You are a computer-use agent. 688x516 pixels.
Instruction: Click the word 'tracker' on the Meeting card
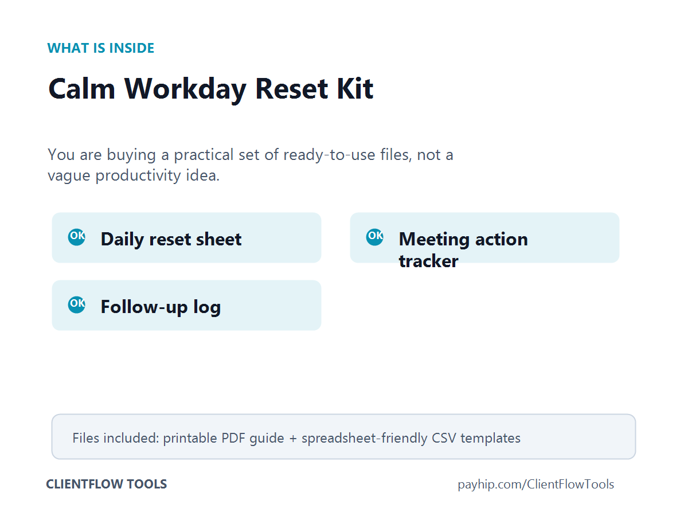(x=429, y=261)
